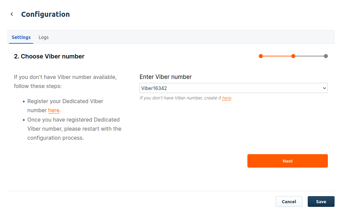353x222 pixels.
Task: Click the 'Enter Viber number' field label
Action: click(166, 77)
